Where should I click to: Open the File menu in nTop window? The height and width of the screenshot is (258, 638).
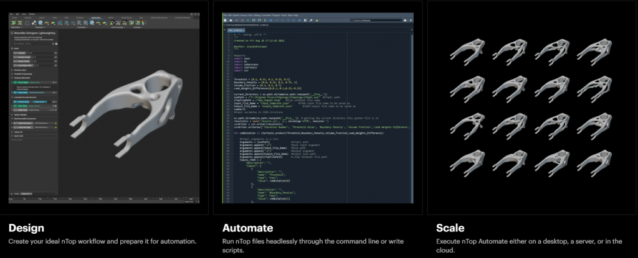(x=11, y=14)
